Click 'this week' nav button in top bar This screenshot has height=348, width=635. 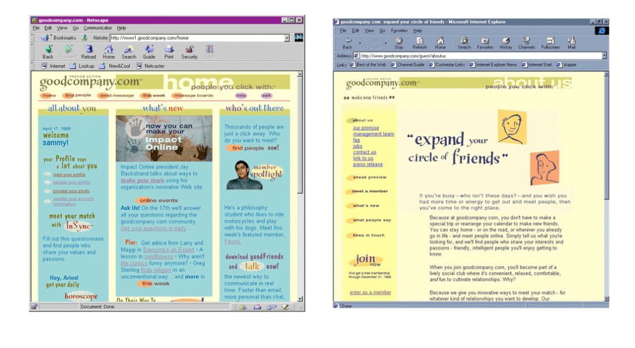tap(153, 96)
